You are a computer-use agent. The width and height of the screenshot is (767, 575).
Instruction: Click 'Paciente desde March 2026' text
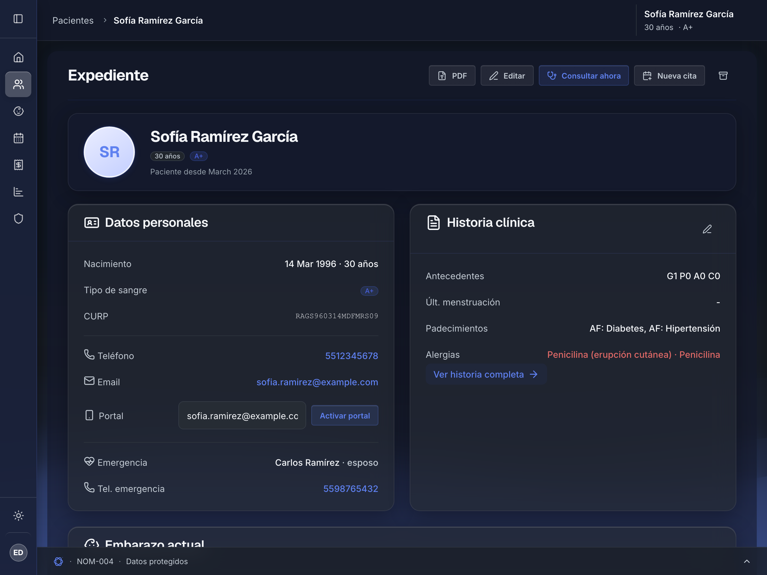tap(201, 172)
